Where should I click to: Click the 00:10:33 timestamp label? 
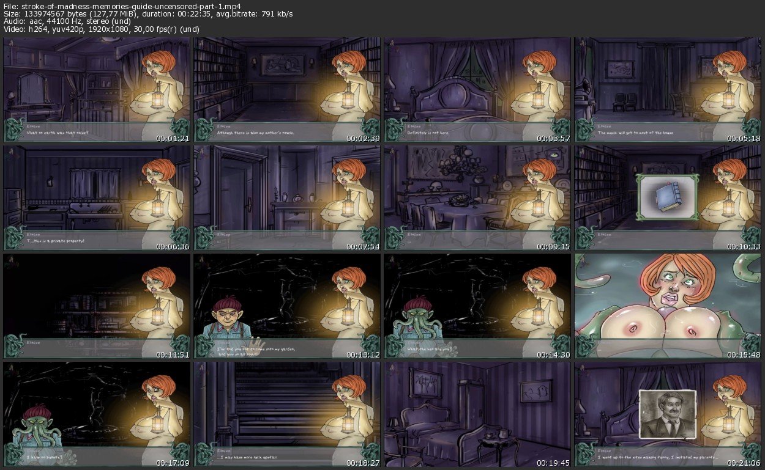(742, 246)
